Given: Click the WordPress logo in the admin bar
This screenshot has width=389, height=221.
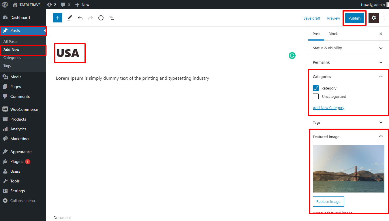Looking at the screenshot, I should pos(5,4).
